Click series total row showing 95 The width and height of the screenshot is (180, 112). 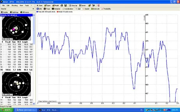[16, 70]
